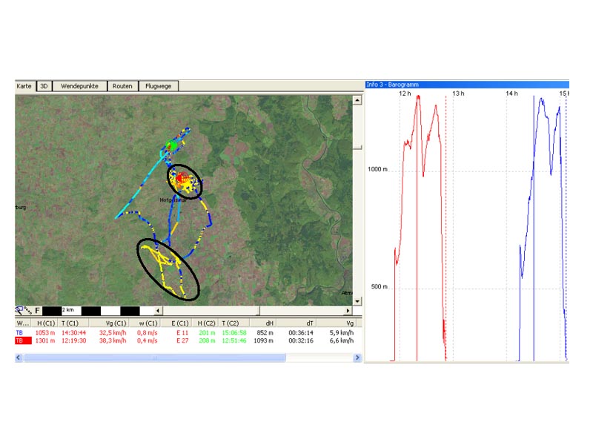Click table scroll right arrow
593x445 pixels.
coord(357,357)
